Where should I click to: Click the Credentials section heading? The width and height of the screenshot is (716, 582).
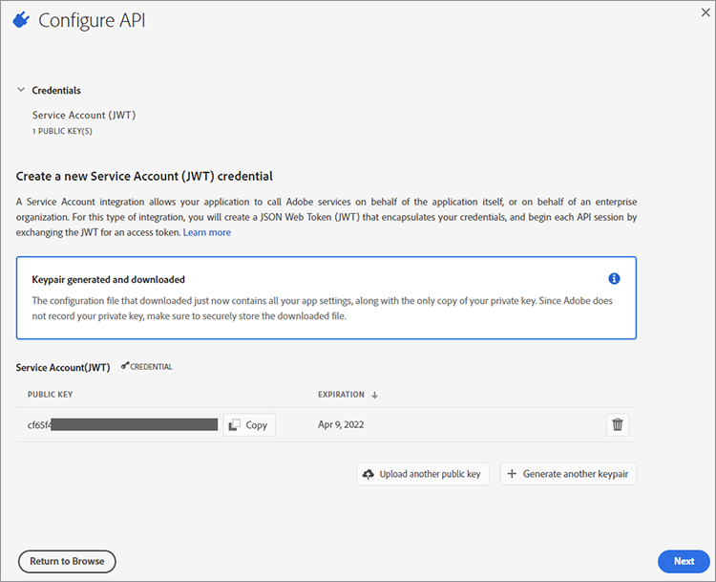pyautogui.click(x=56, y=90)
